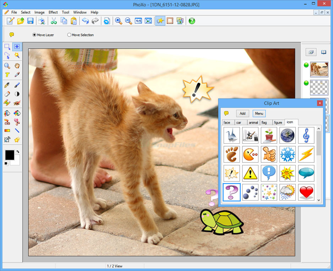
Task: Select the Move Layer radio option
Action: pos(34,35)
